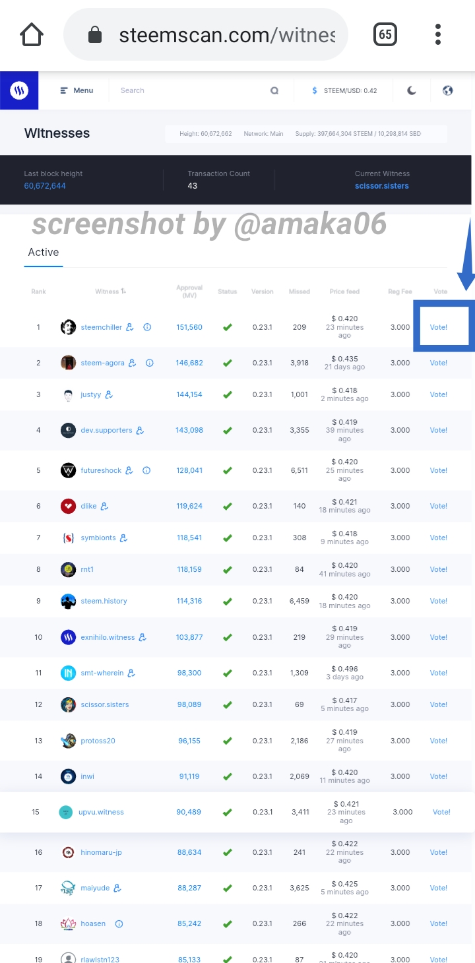475x963 pixels.
Task: Sort the table by the Witness column header
Action: click(110, 292)
